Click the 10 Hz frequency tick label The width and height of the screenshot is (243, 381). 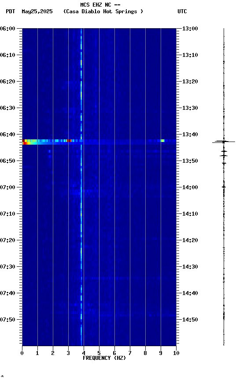click(x=176, y=353)
